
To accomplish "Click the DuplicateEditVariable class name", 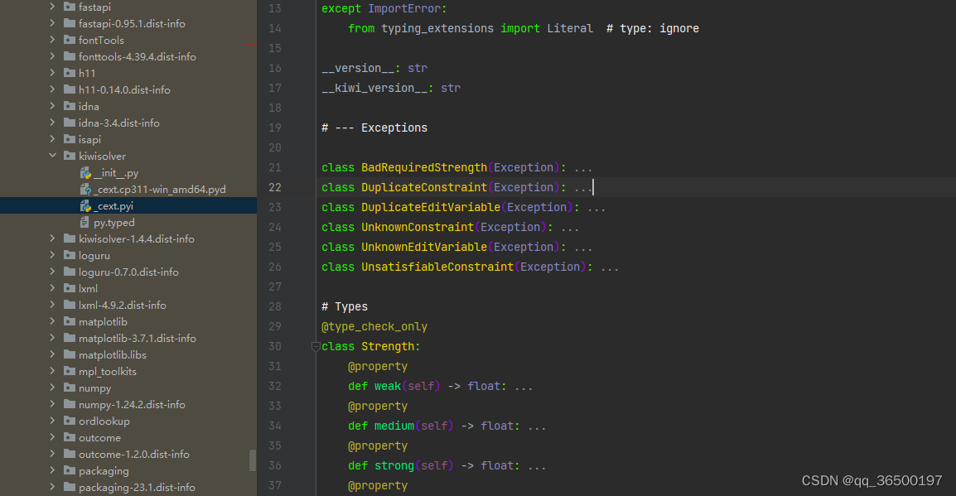I will pyautogui.click(x=431, y=208).
